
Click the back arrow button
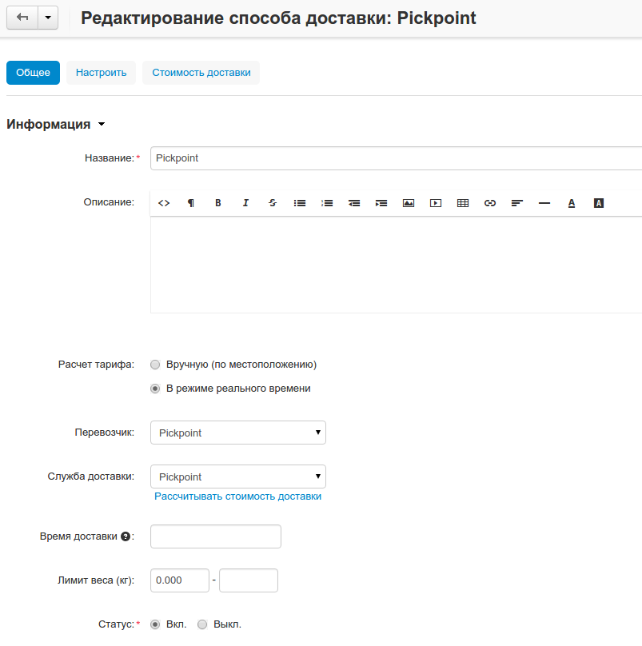22,18
